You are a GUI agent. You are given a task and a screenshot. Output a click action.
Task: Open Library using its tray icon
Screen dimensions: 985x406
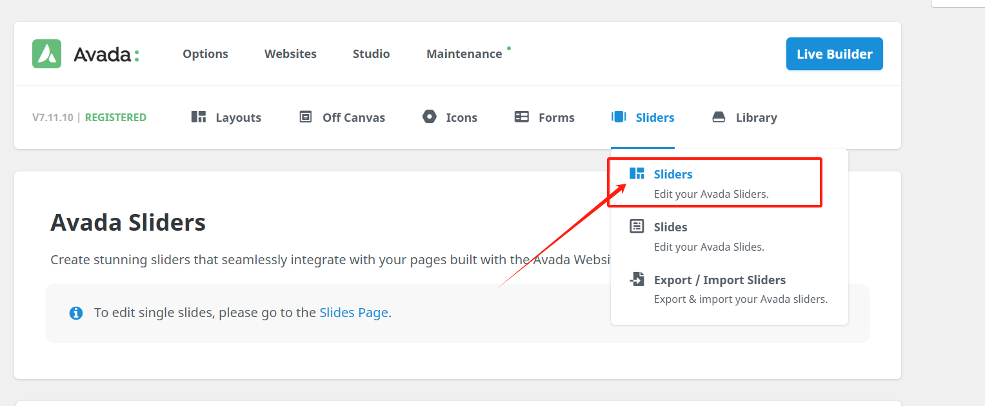(719, 117)
